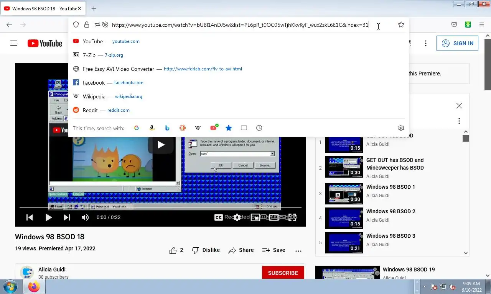Toggle closed captions on the video
The width and height of the screenshot is (491, 294).
(x=219, y=217)
